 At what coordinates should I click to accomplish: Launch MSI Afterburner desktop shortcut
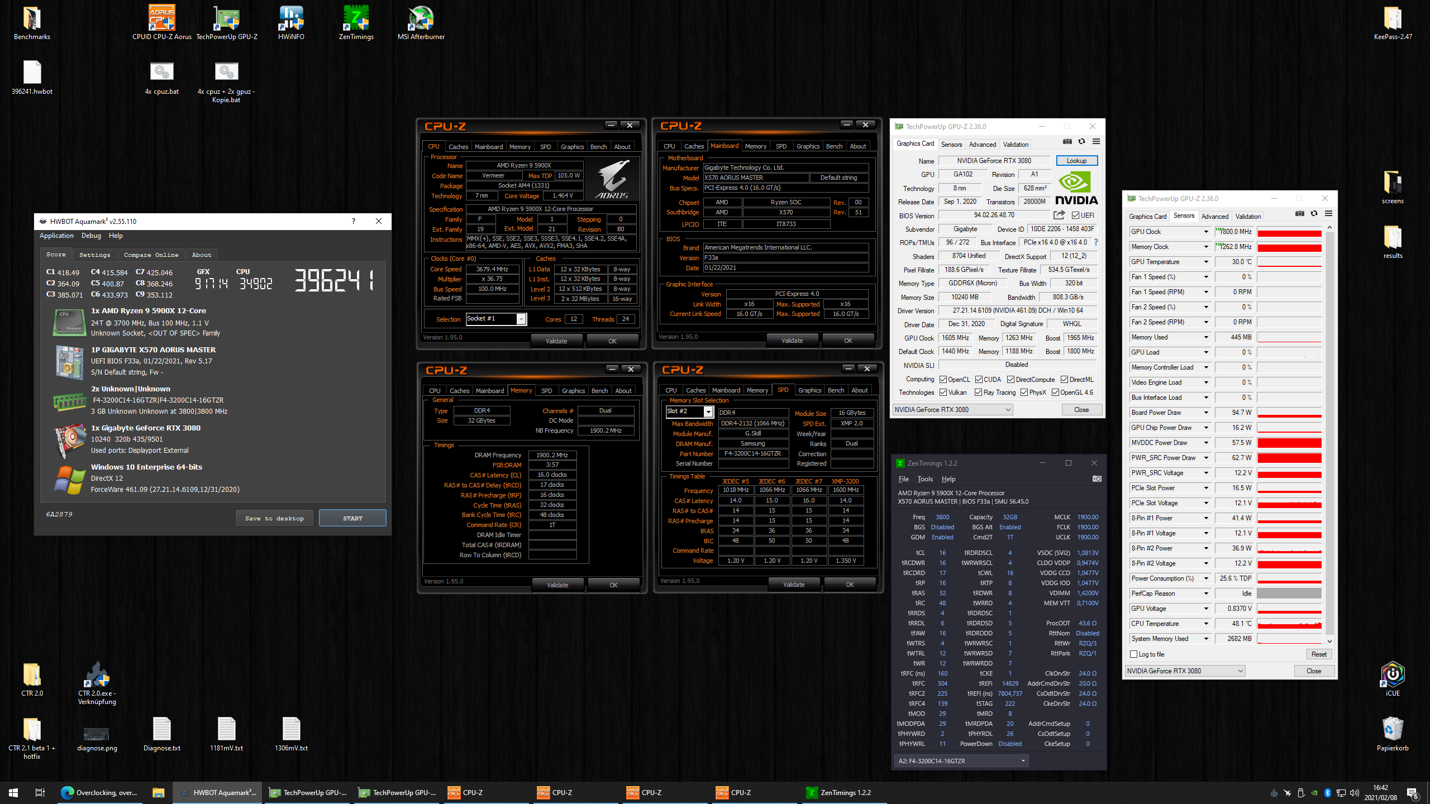tap(421, 23)
